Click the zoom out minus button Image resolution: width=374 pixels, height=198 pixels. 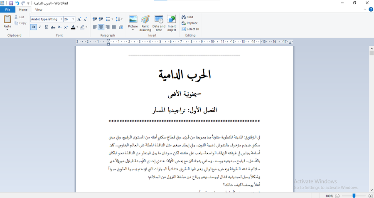tap(337, 196)
